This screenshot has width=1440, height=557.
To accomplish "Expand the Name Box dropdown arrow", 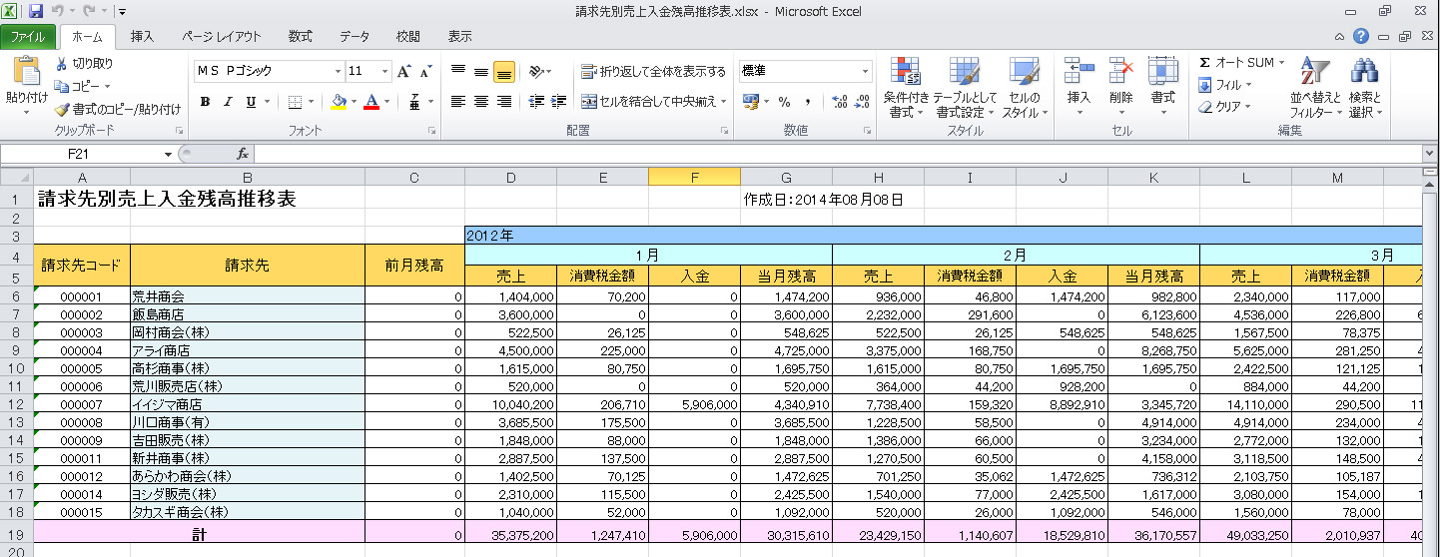I will [168, 154].
